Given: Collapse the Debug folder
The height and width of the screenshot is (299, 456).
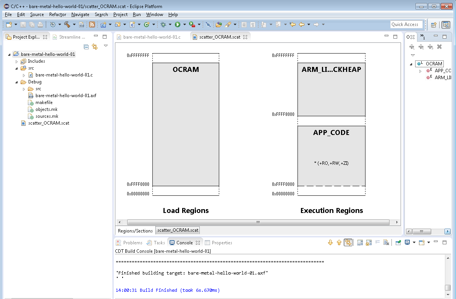Looking at the screenshot, I should (16, 82).
